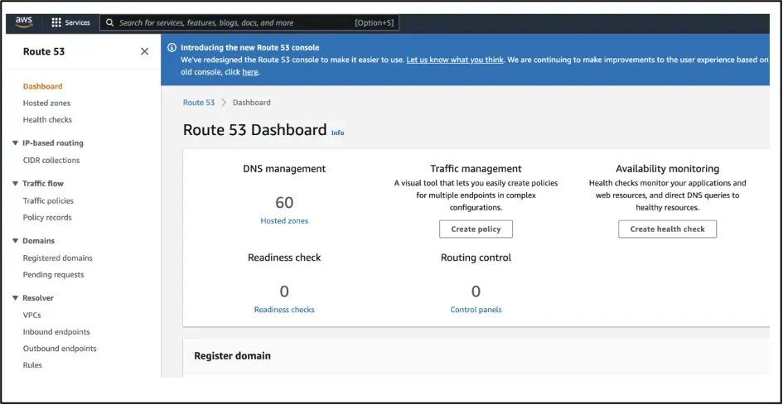Go to Registered domains
Viewport: 783px width, 405px height.
pyautogui.click(x=57, y=258)
